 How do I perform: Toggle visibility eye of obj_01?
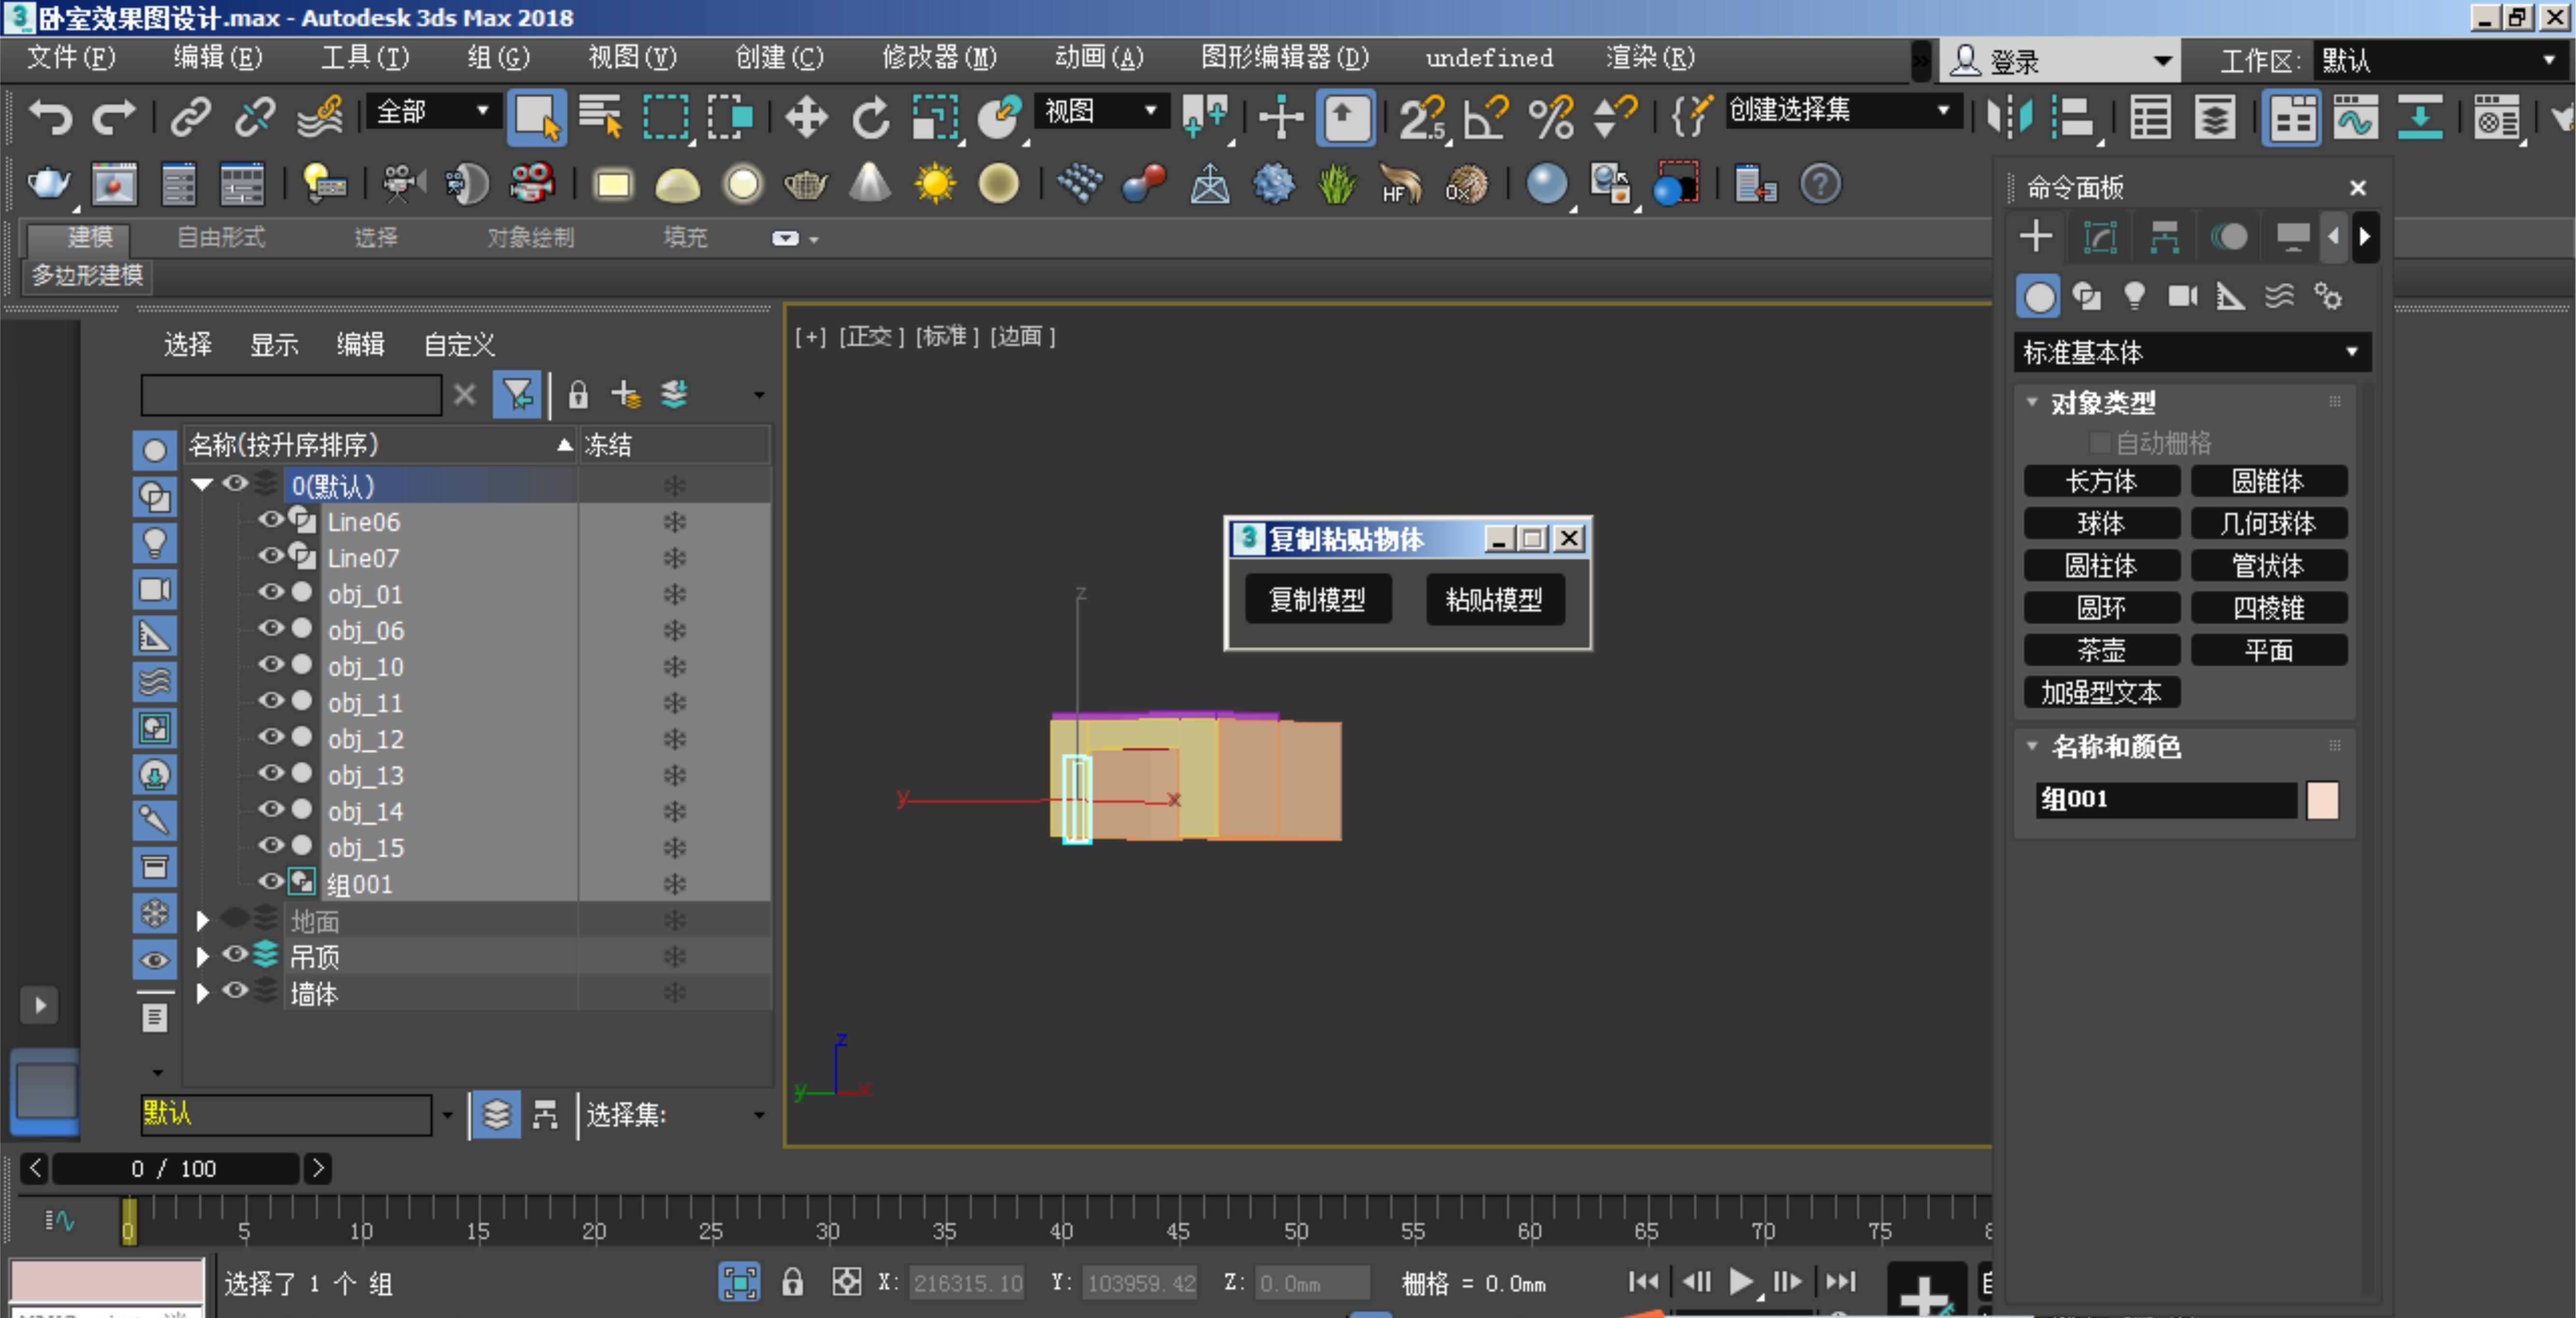pos(271,592)
